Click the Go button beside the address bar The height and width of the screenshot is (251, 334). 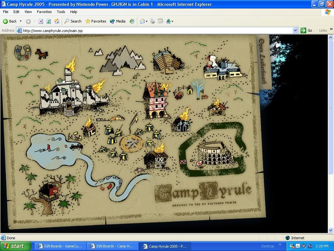pyautogui.click(x=306, y=30)
